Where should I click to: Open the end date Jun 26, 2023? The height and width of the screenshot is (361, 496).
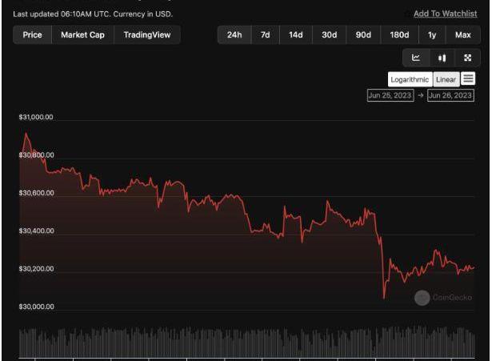tap(450, 95)
